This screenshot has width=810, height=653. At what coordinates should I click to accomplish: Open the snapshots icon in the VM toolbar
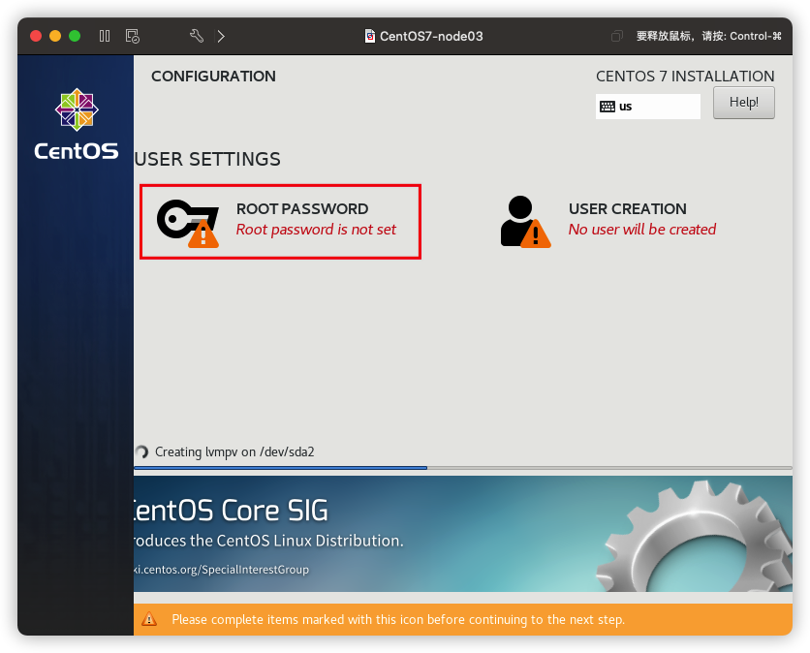tap(132, 36)
